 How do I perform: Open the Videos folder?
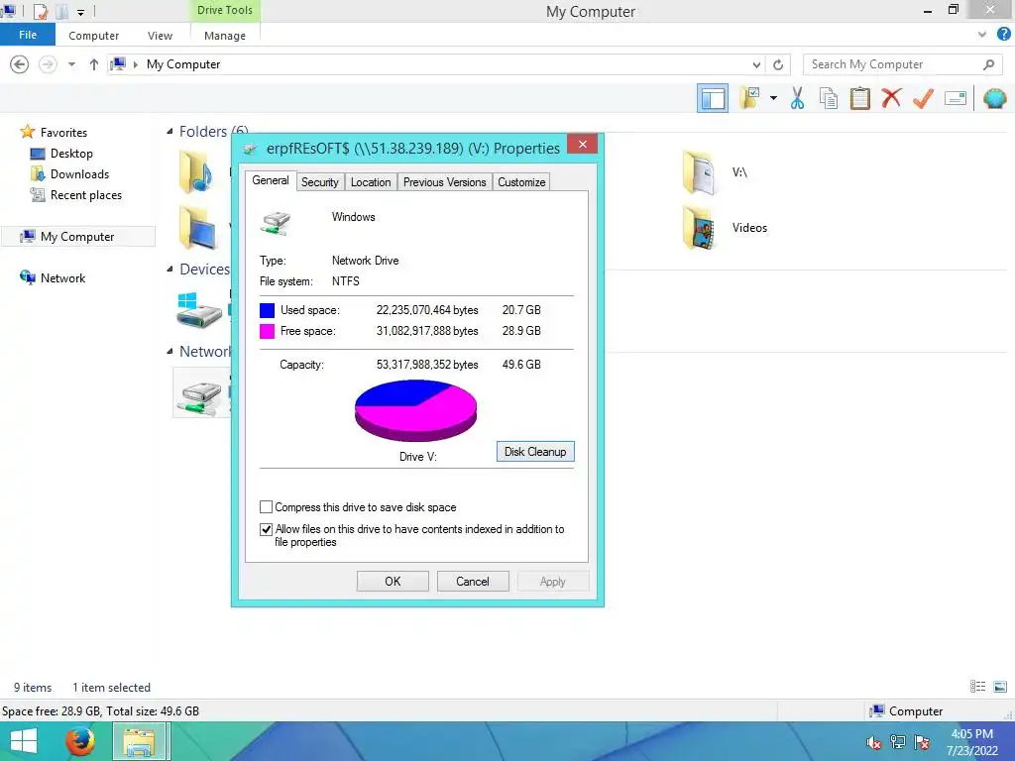(725, 228)
